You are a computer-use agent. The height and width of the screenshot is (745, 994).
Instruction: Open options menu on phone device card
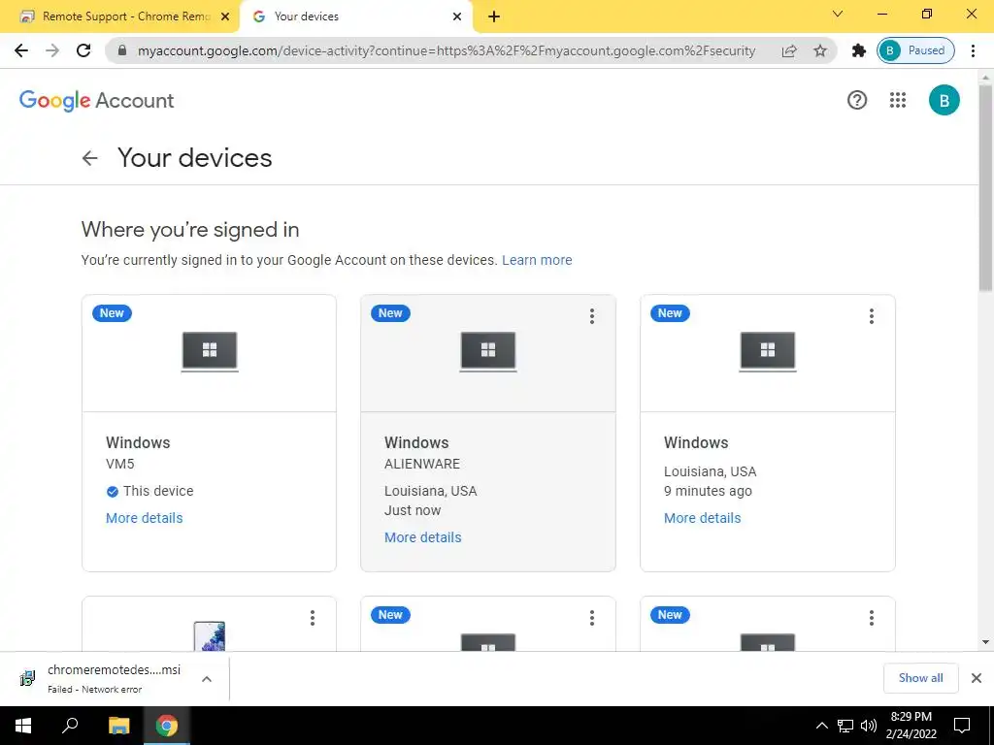pos(313,618)
